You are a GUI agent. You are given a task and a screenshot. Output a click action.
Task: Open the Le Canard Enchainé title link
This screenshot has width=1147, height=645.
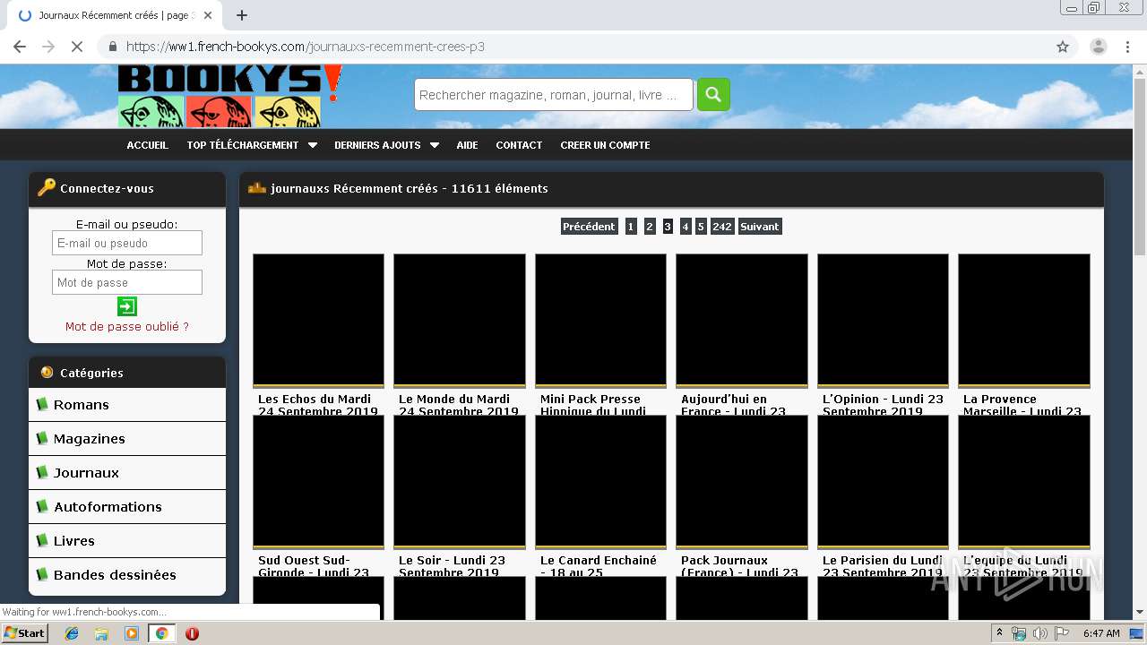(599, 566)
